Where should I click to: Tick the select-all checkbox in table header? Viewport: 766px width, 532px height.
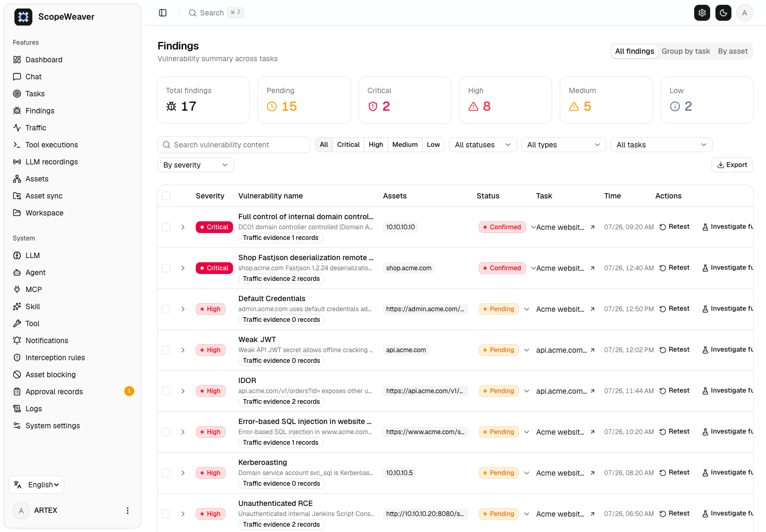coord(166,196)
